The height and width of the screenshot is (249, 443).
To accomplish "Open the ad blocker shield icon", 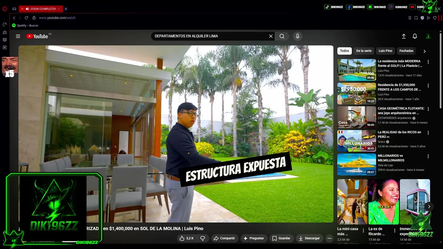I will (422, 18).
